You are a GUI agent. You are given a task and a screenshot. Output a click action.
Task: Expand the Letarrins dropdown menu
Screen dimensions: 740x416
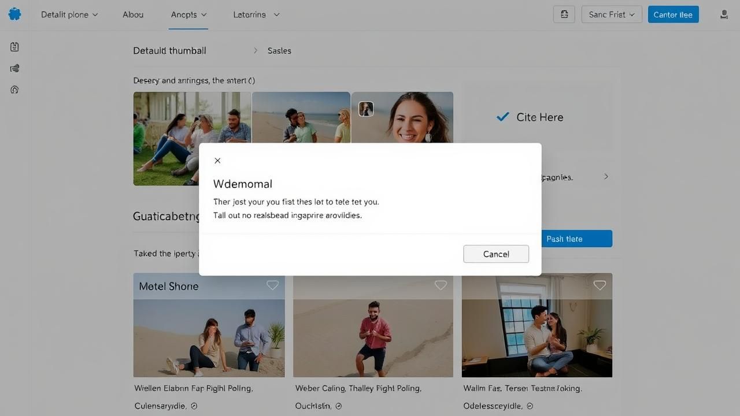point(256,14)
